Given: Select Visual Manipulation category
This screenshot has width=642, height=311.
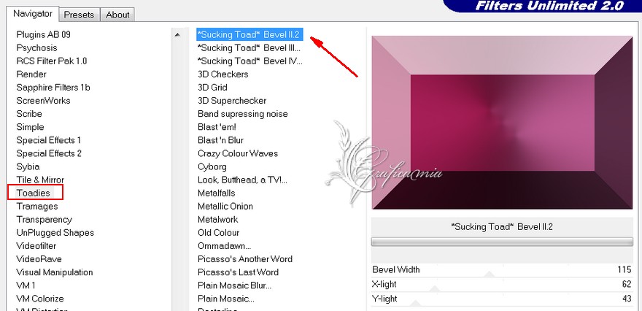Looking at the screenshot, I should click(x=55, y=272).
